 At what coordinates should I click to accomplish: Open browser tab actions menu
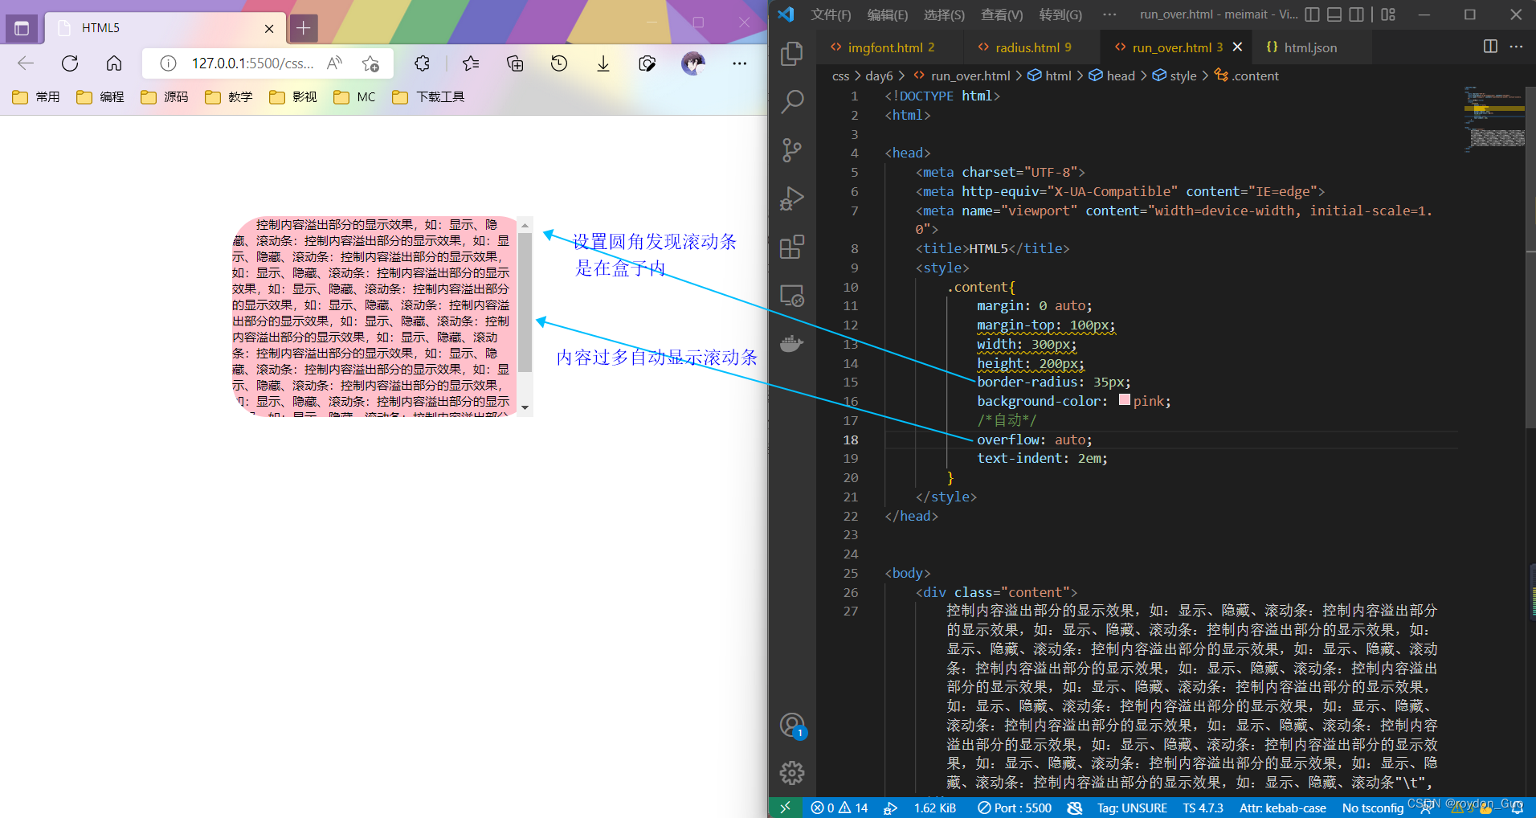(22, 28)
